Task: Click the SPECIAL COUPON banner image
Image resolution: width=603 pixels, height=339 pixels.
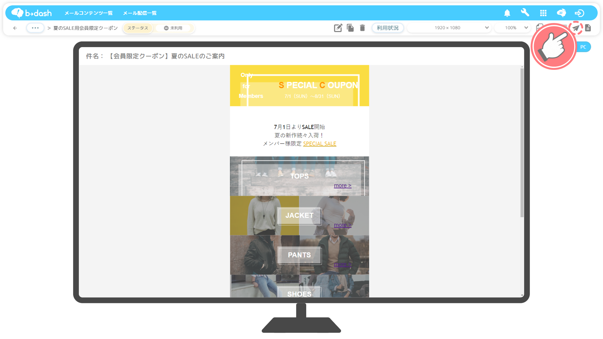Action: click(x=299, y=85)
